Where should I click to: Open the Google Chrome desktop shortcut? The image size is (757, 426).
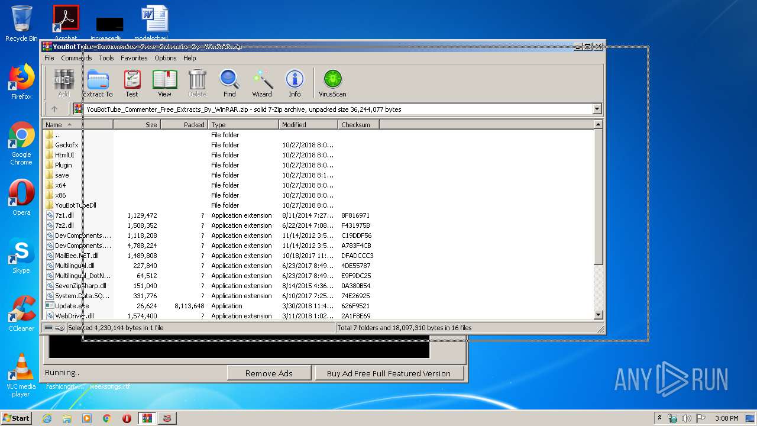click(x=21, y=143)
